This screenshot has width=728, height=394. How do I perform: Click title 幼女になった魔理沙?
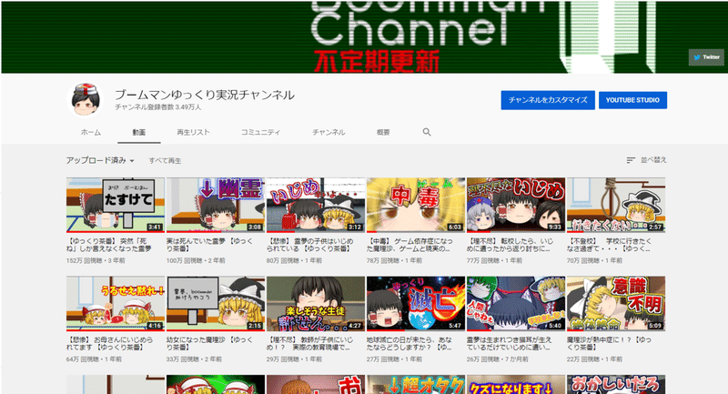[x=210, y=343]
